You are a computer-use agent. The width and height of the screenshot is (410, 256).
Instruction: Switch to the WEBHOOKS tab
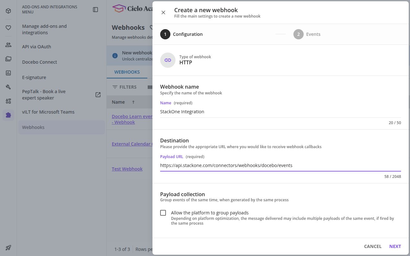pyautogui.click(x=127, y=72)
